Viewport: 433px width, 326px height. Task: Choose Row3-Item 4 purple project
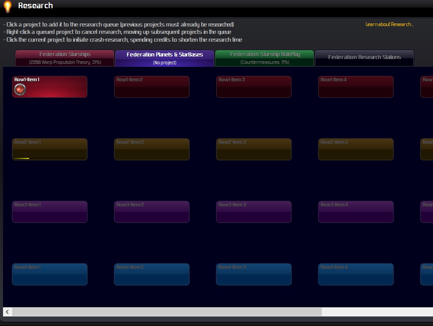[x=356, y=212]
